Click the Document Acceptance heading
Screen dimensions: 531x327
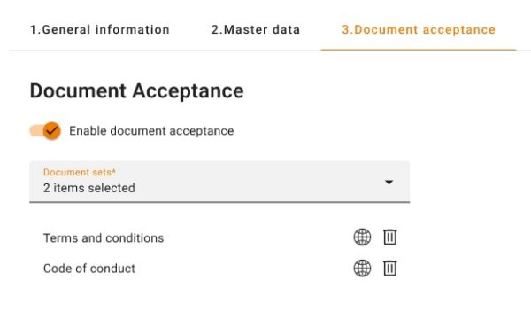137,91
